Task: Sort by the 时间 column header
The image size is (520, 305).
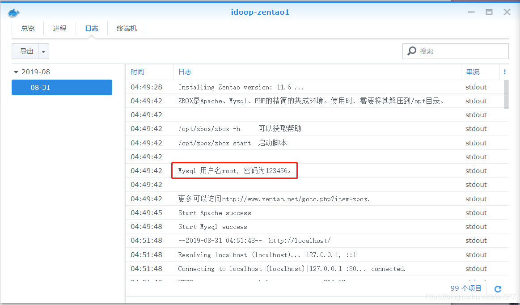Action: click(x=149, y=72)
